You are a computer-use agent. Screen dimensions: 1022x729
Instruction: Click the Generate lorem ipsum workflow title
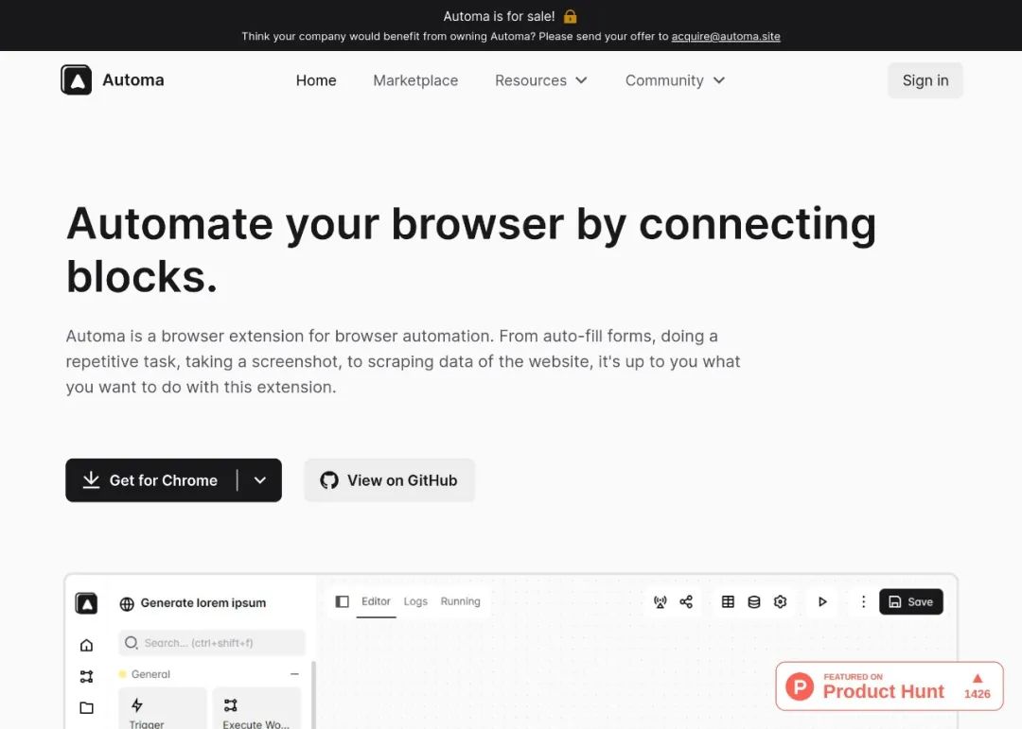pyautogui.click(x=203, y=602)
